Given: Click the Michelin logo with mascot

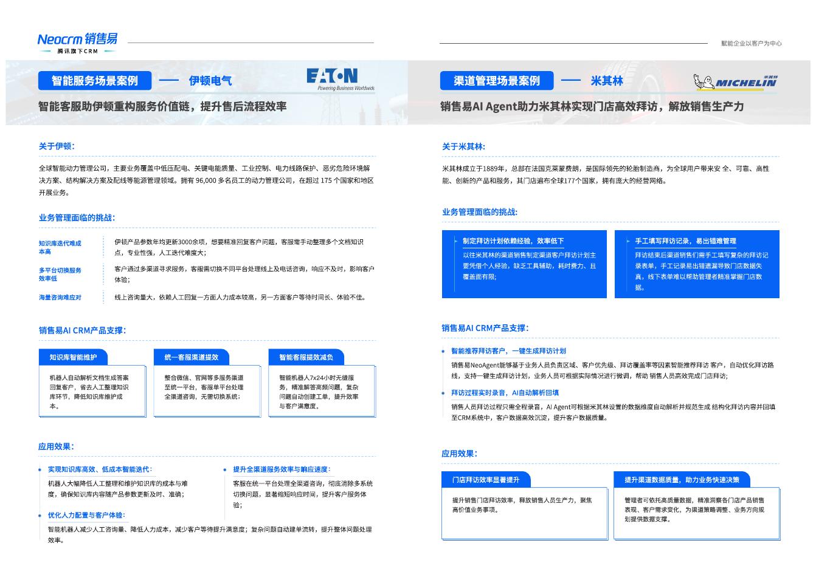Looking at the screenshot, I should (735, 81).
